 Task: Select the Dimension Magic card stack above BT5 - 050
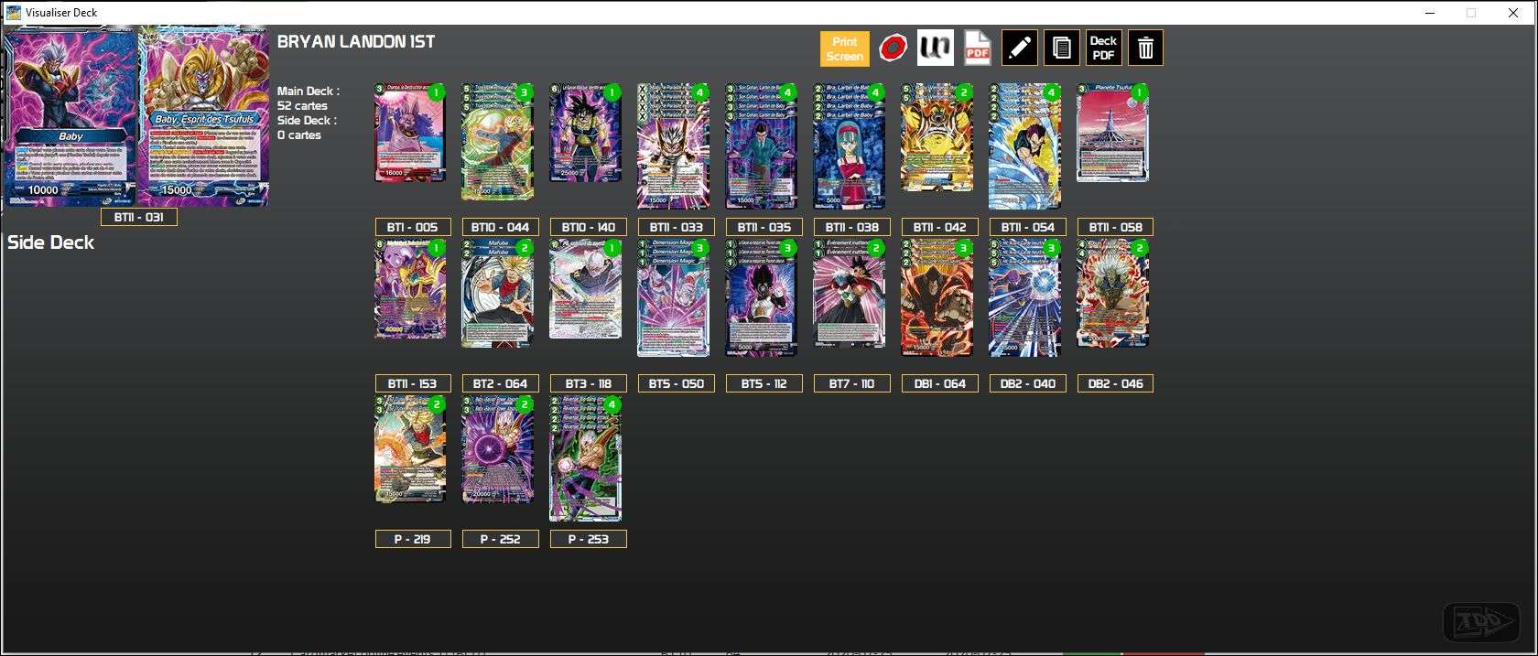point(673,298)
